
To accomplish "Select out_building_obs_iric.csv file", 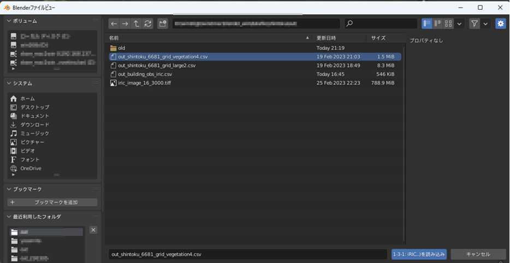I will coord(255,74).
